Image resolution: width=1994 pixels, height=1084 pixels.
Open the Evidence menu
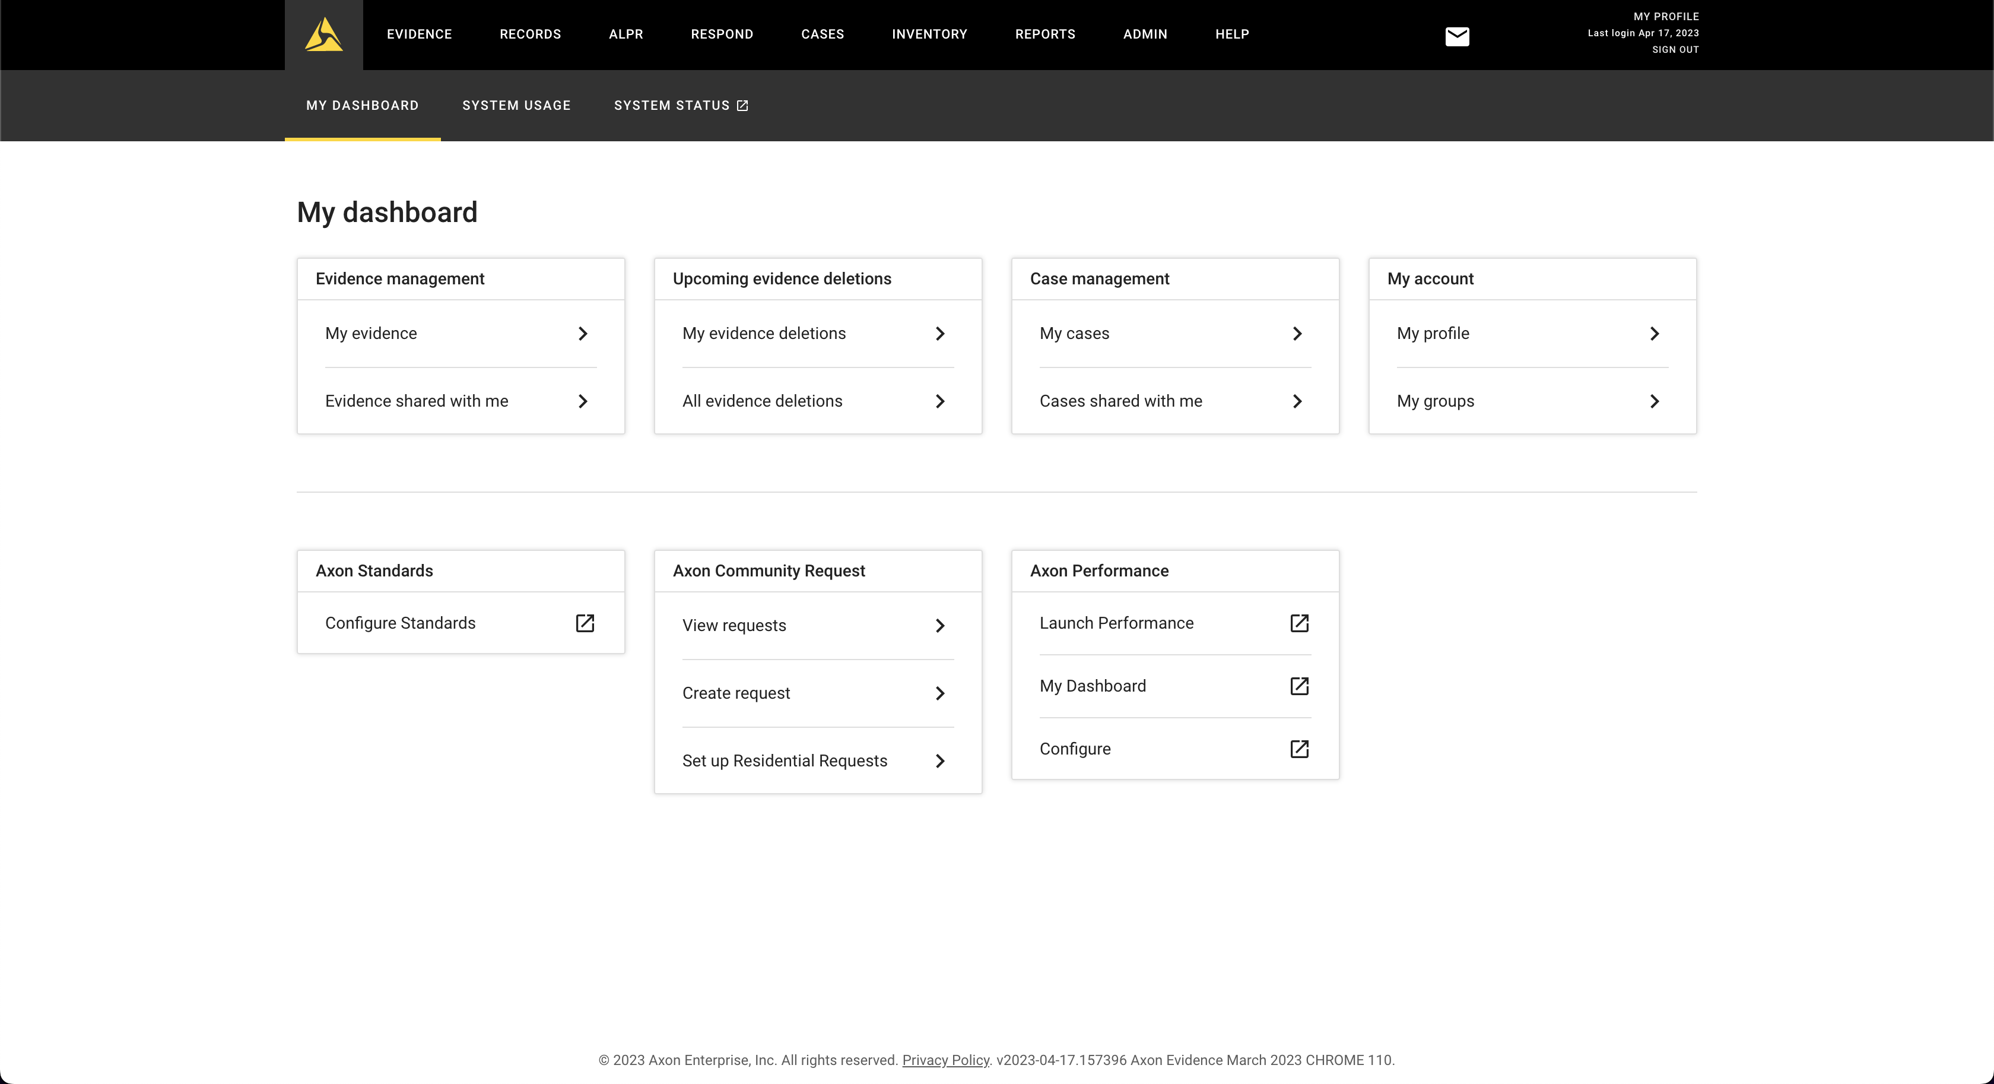tap(419, 34)
